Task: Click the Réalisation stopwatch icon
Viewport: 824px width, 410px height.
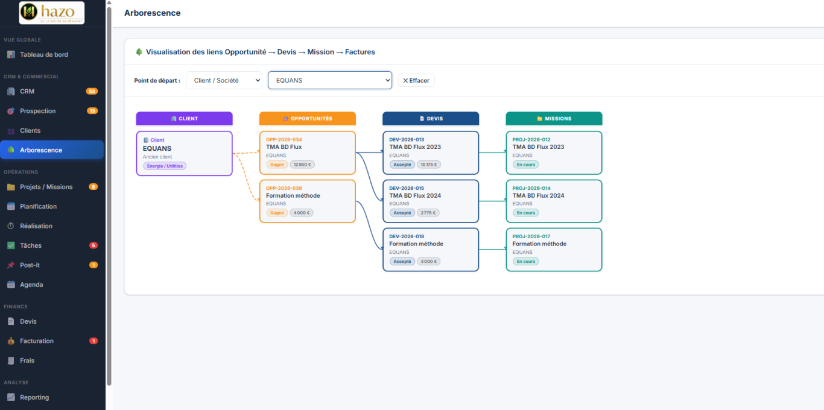Action: 11,226
